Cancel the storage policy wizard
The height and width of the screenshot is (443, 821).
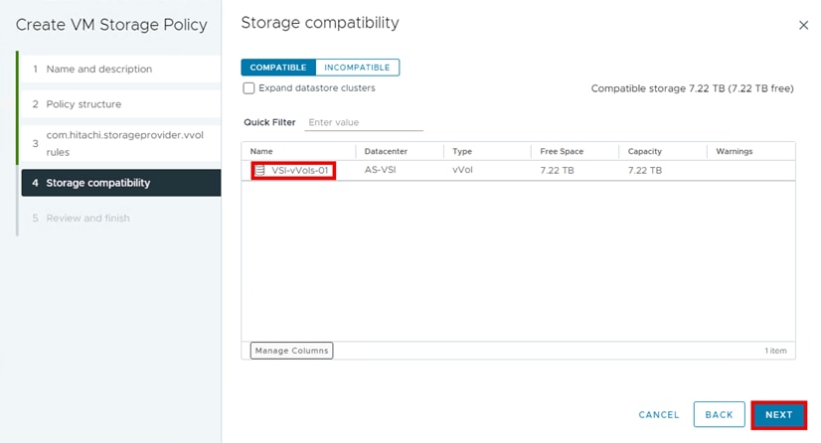[x=659, y=415]
